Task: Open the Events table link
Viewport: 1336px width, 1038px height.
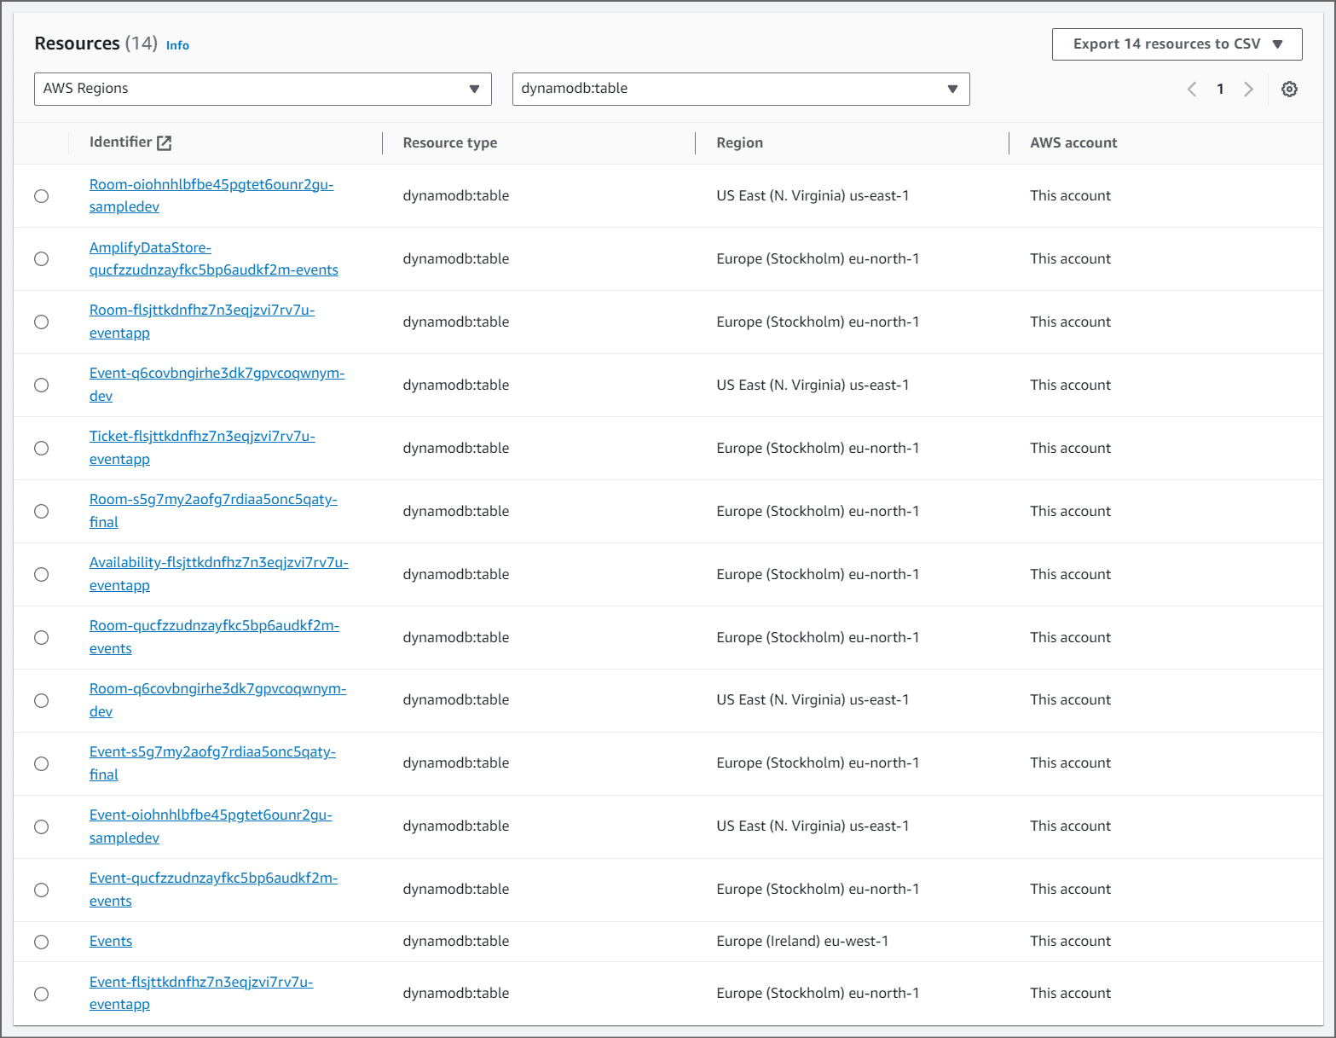Action: click(111, 942)
